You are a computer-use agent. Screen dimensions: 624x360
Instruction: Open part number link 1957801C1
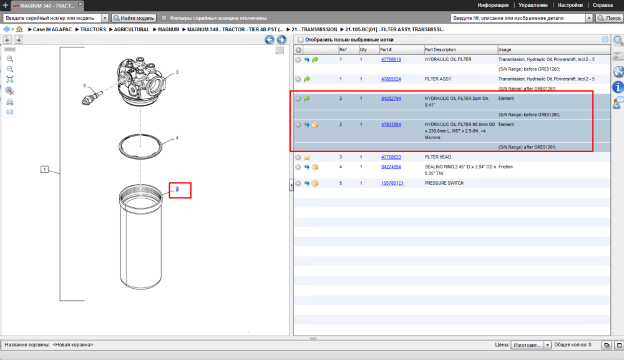392,183
